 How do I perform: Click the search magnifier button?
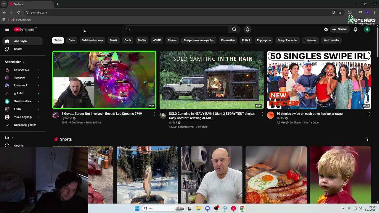pyautogui.click(x=234, y=29)
